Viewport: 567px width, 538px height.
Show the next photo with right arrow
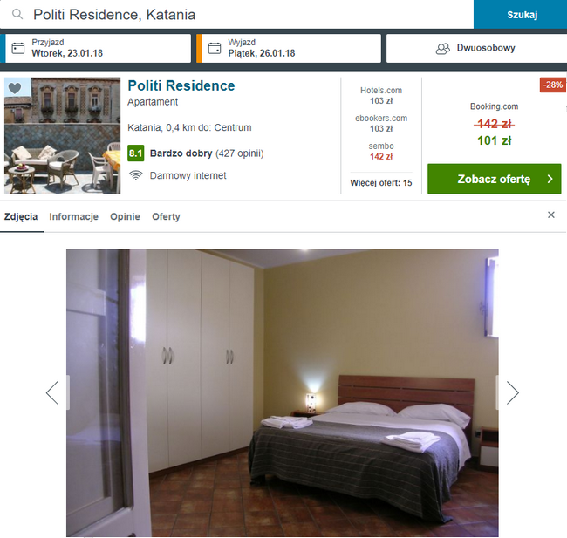512,392
